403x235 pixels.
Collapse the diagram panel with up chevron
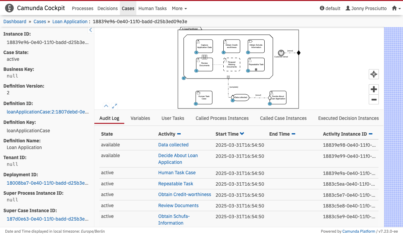tap(106, 106)
